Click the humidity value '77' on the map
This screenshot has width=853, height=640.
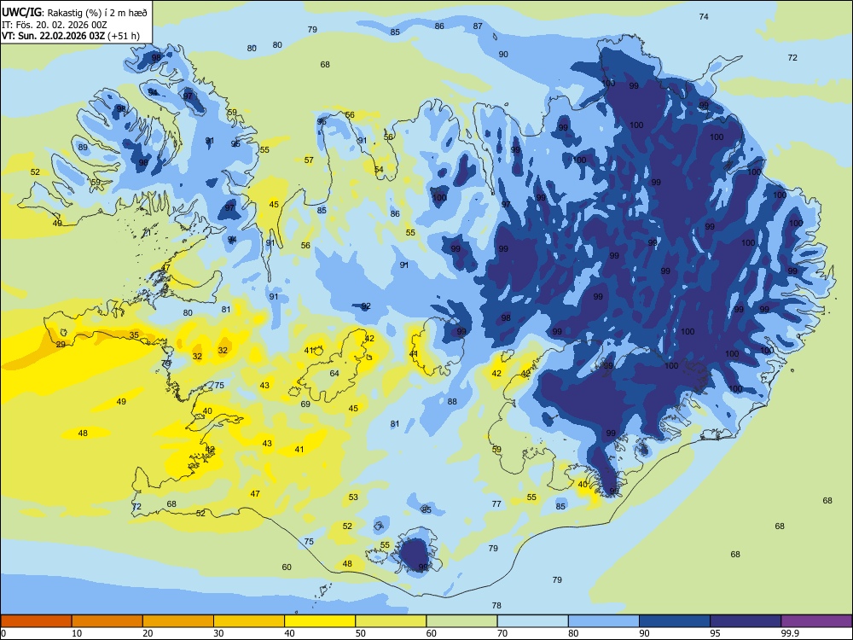[x=496, y=504]
